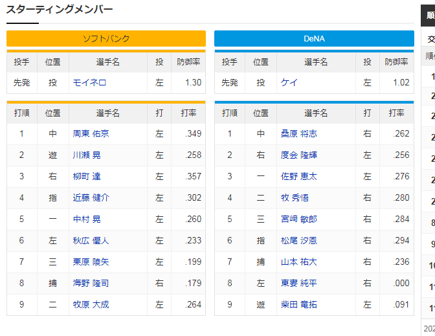Image resolution: width=435 pixels, height=336 pixels.
Task: Click 打順 header in SoftBank batting table
Action: pyautogui.click(x=21, y=113)
